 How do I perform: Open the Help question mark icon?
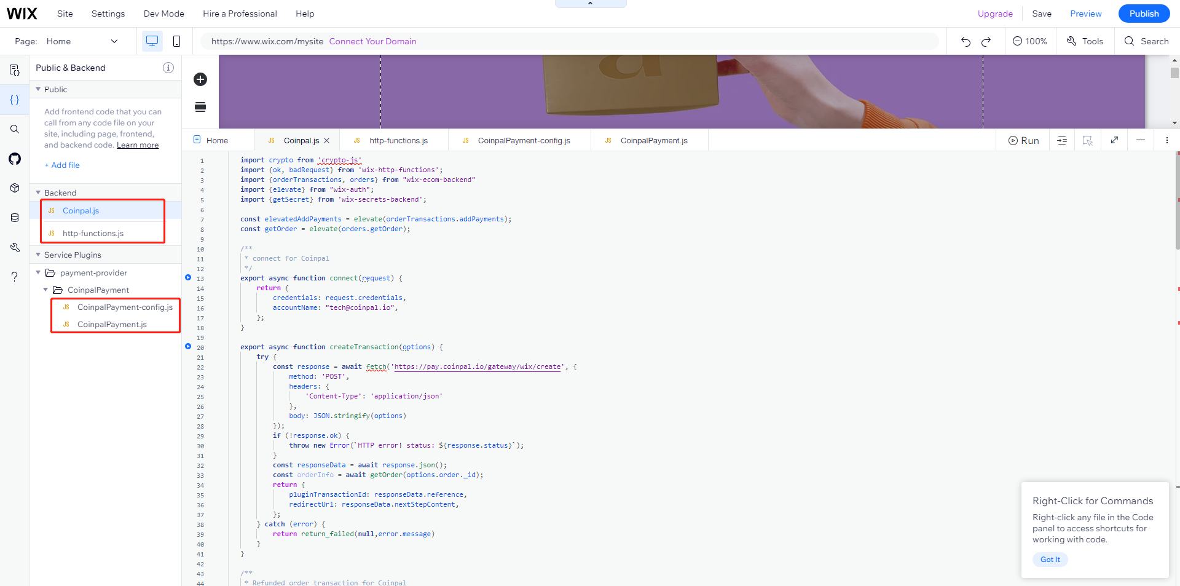(15, 277)
